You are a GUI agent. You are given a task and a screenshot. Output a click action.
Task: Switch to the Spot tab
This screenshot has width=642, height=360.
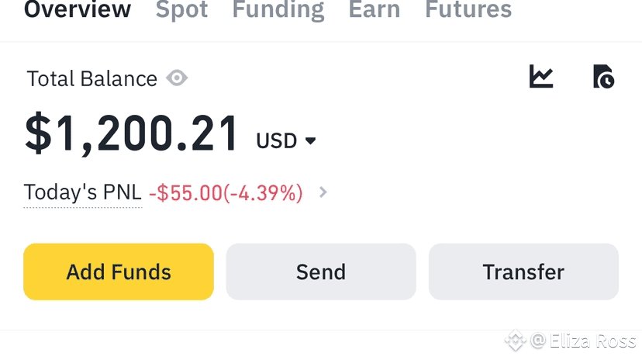click(x=181, y=11)
